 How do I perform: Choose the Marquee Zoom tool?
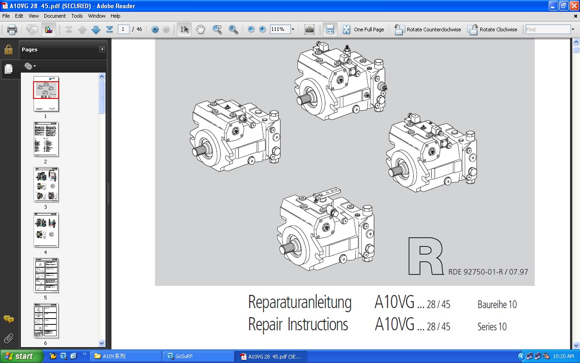(x=217, y=29)
